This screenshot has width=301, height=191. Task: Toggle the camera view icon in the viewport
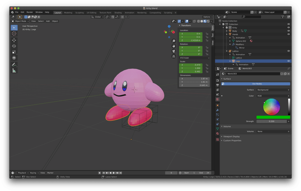click(173, 51)
